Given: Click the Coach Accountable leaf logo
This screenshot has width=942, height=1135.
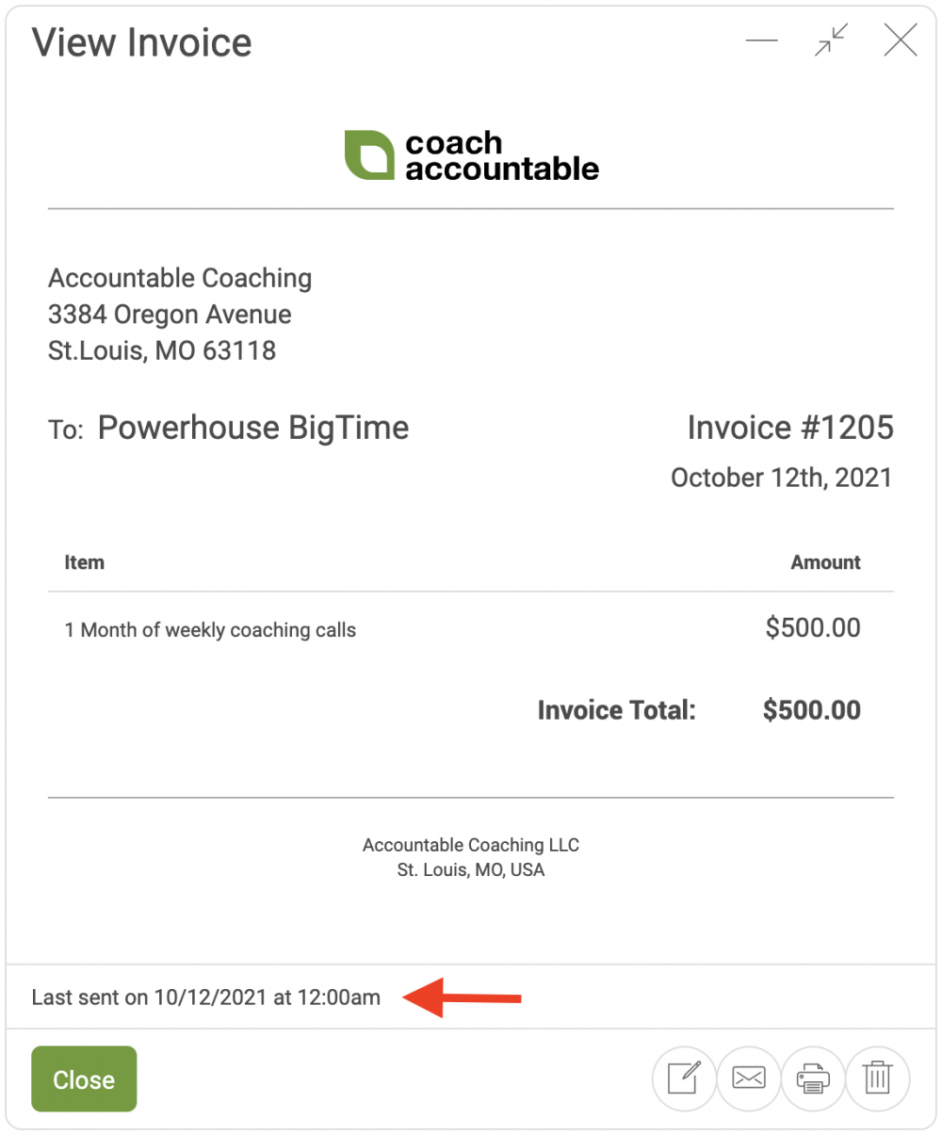Looking at the screenshot, I should 369,155.
